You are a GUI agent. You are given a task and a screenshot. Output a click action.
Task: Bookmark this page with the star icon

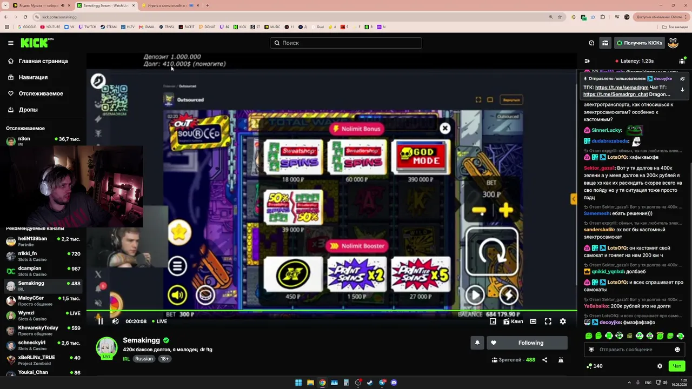pos(560,17)
